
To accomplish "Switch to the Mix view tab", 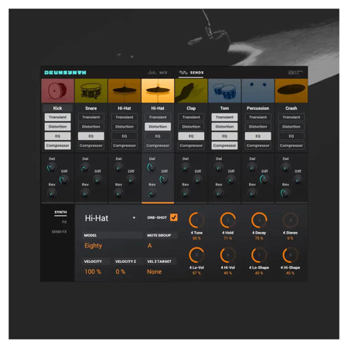I will pyautogui.click(x=158, y=73).
